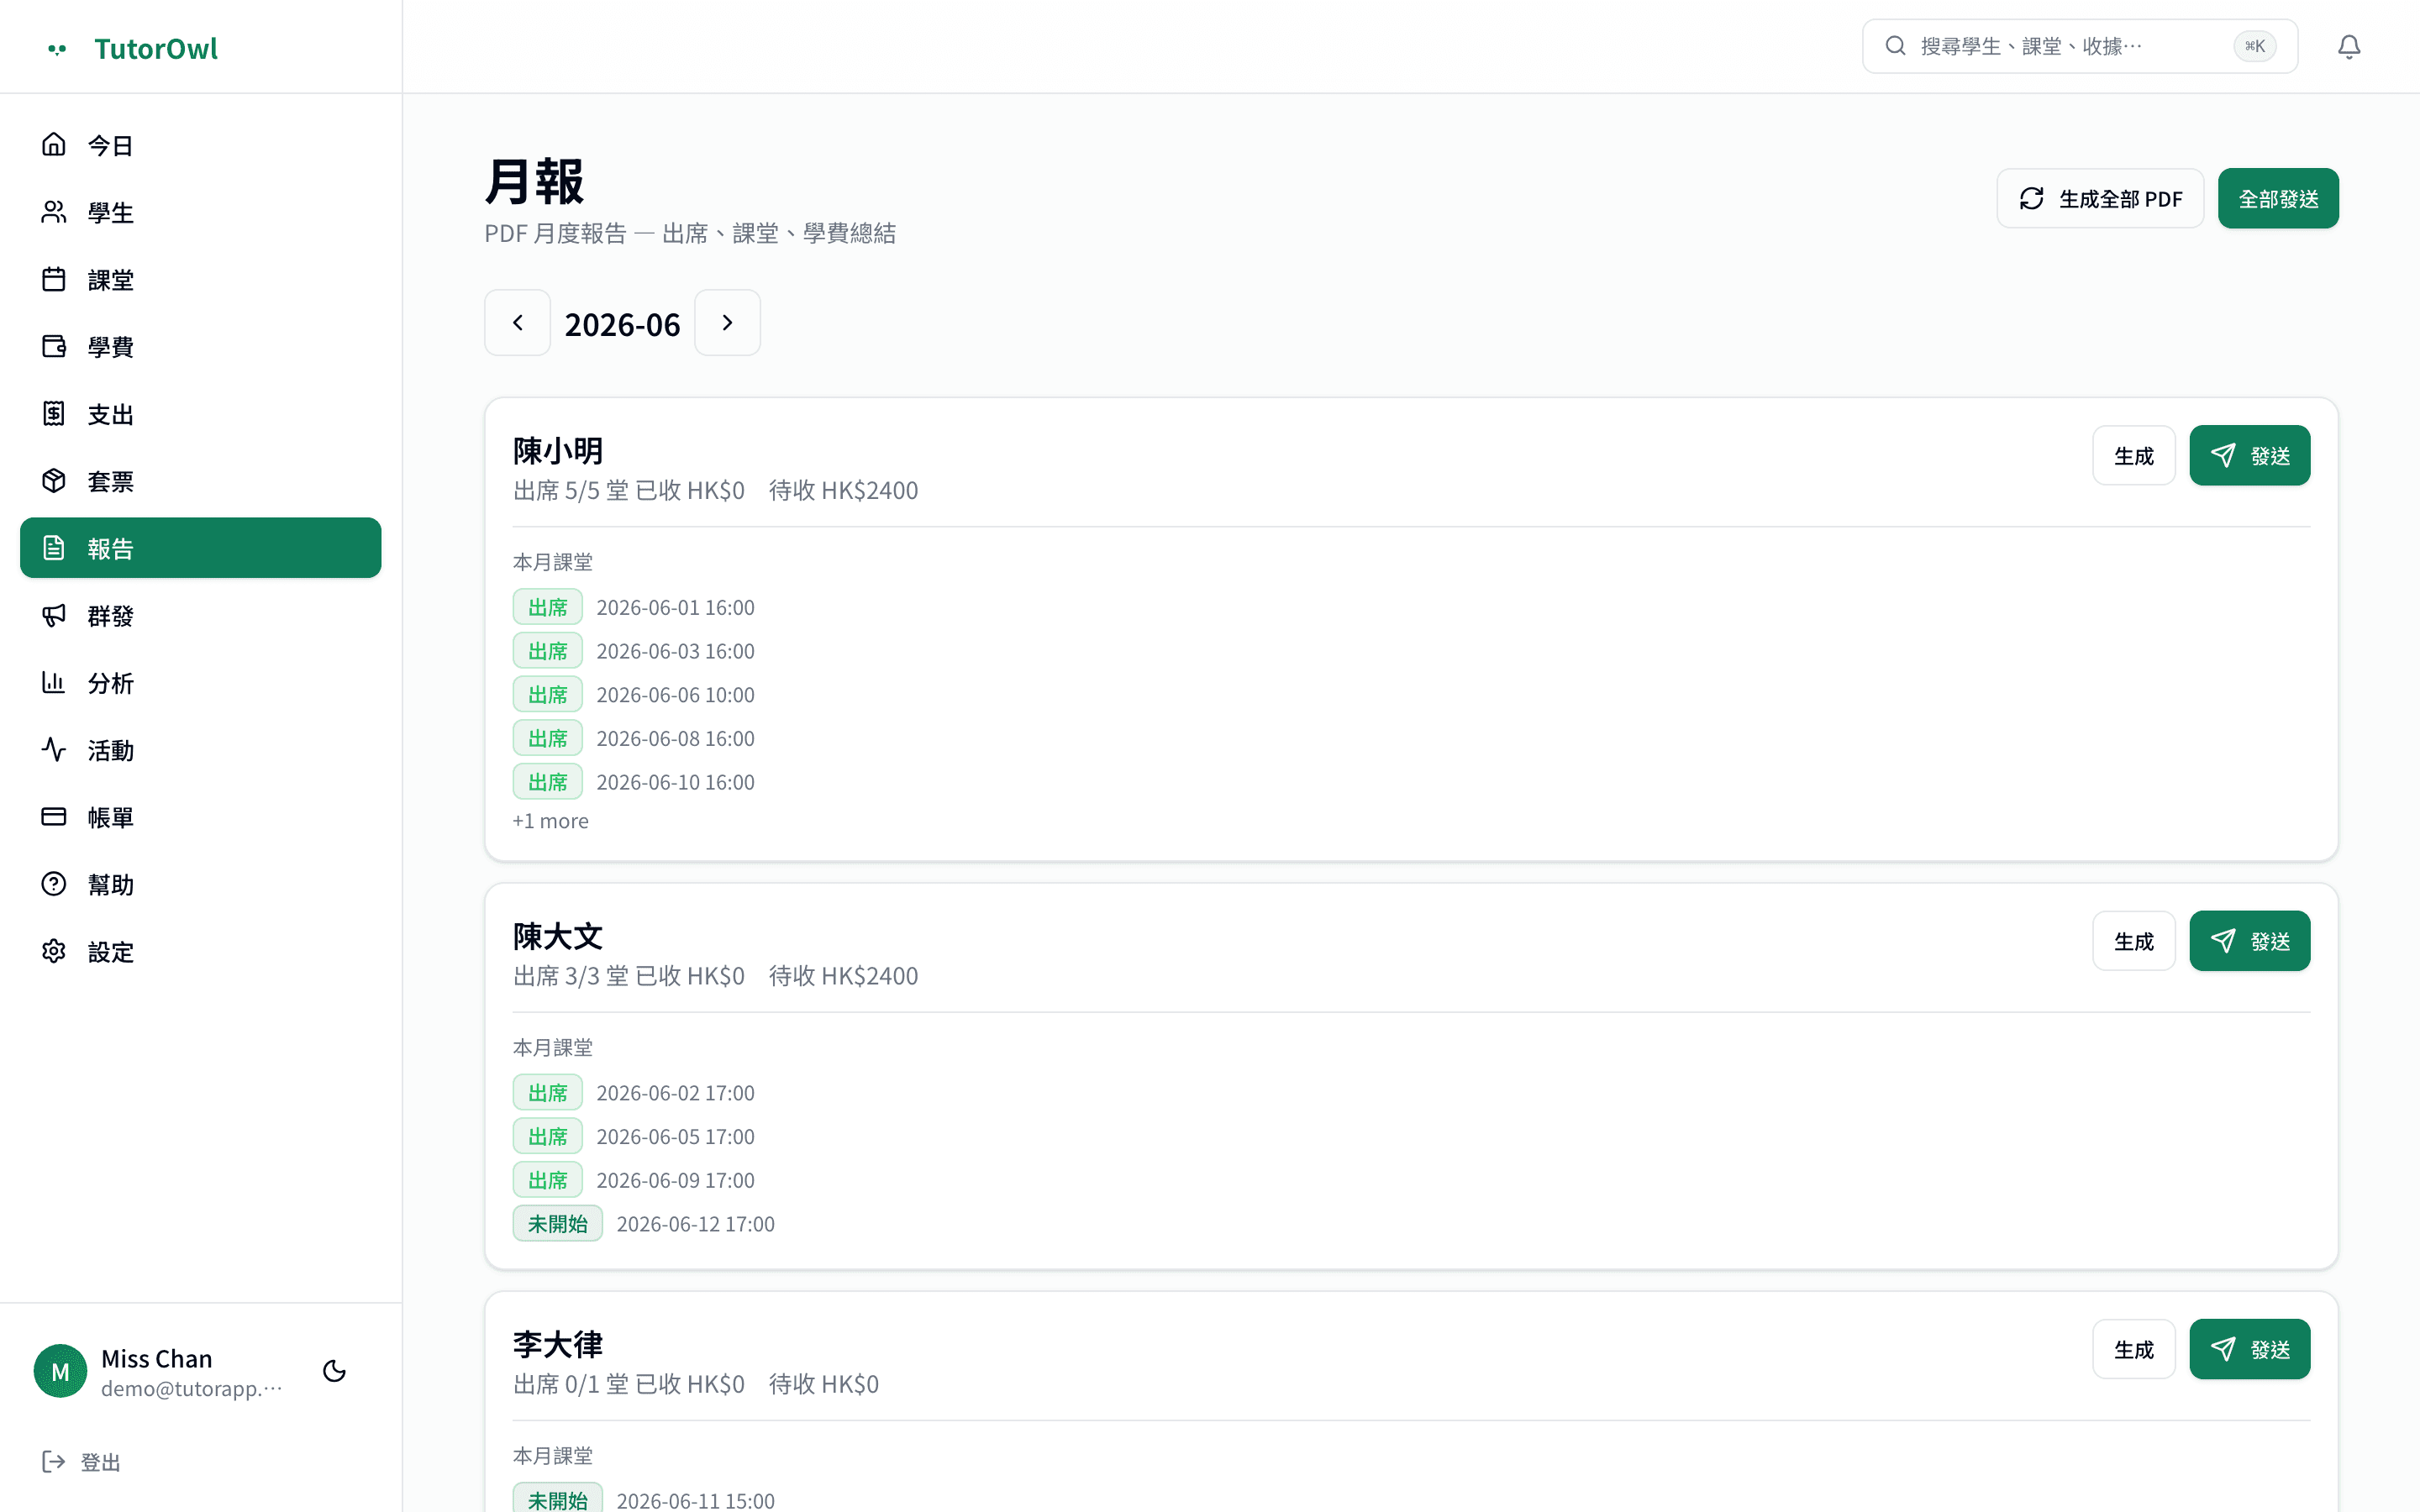
Task: Select the 課堂 calendar icon
Action: click(54, 279)
